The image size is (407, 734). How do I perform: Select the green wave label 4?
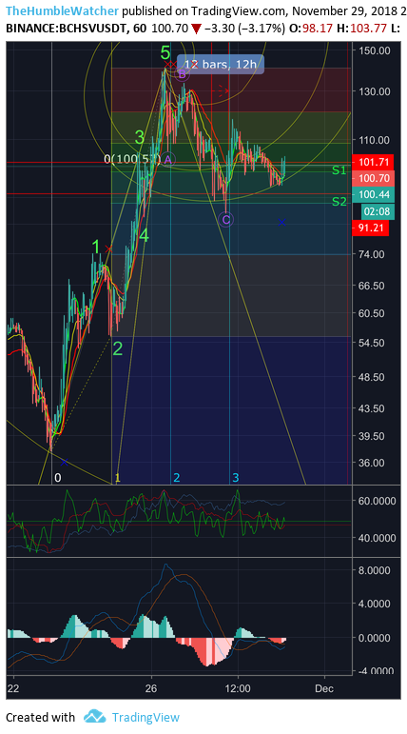[145, 236]
